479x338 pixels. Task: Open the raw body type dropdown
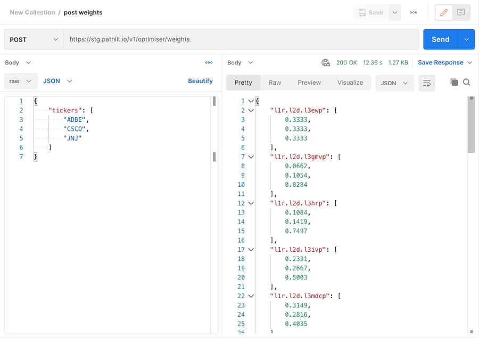(20, 81)
